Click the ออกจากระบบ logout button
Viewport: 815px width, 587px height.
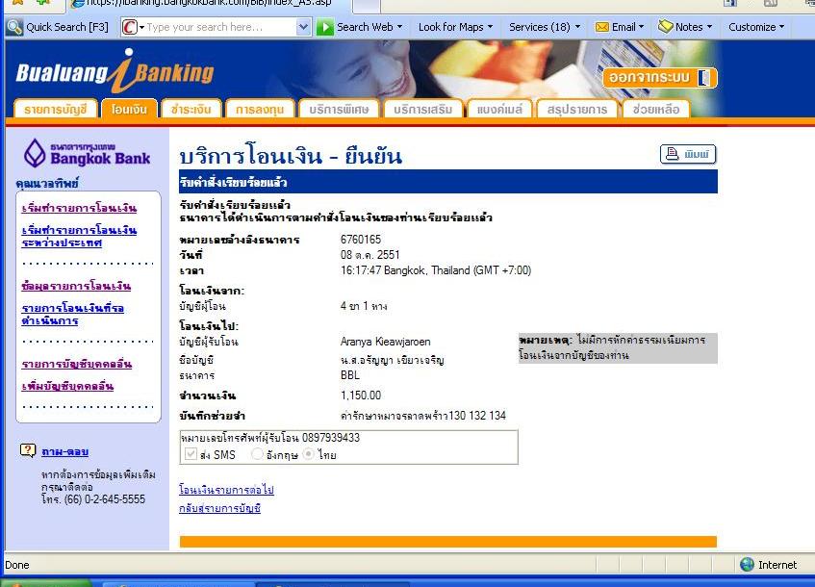coord(660,78)
